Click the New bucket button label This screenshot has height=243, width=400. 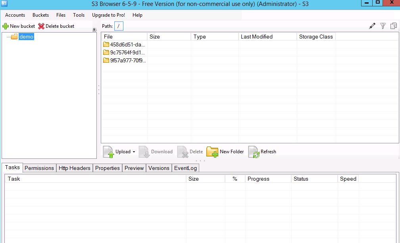pos(23,26)
